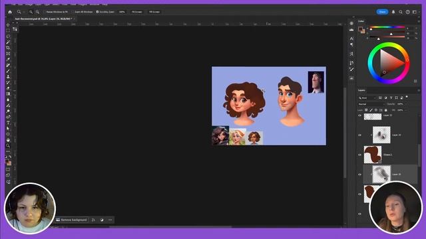This screenshot has width=426, height=239.
Task: Open the Layers panel options menu
Action: point(419,90)
